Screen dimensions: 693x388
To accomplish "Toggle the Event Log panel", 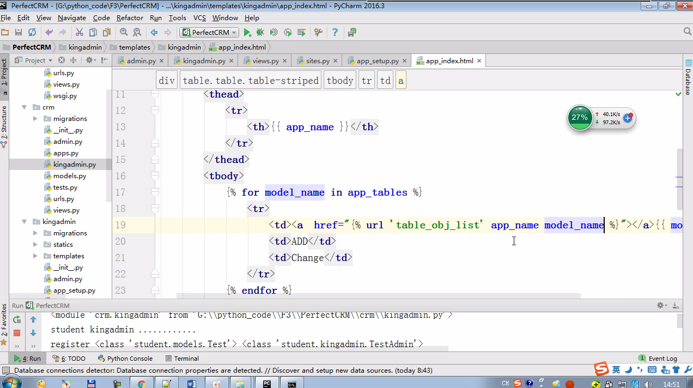I will (658, 359).
